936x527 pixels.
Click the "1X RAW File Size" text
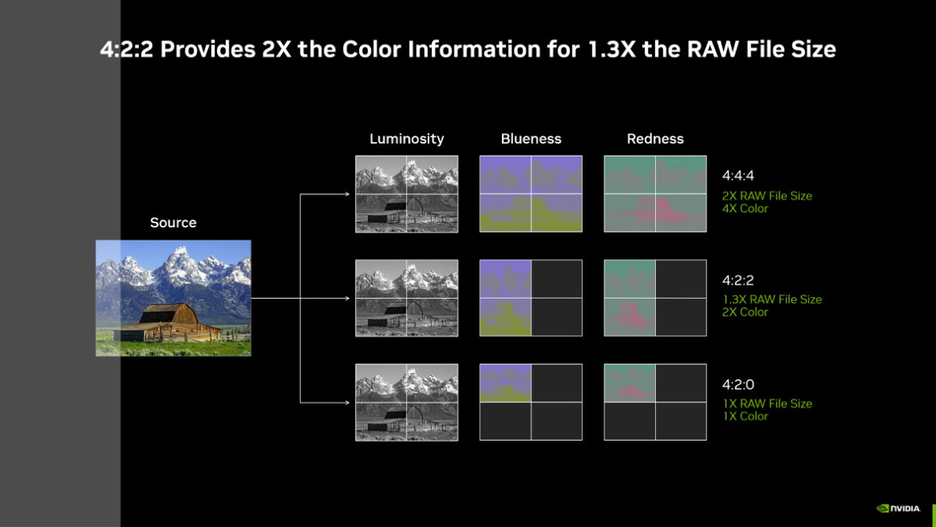[767, 404]
